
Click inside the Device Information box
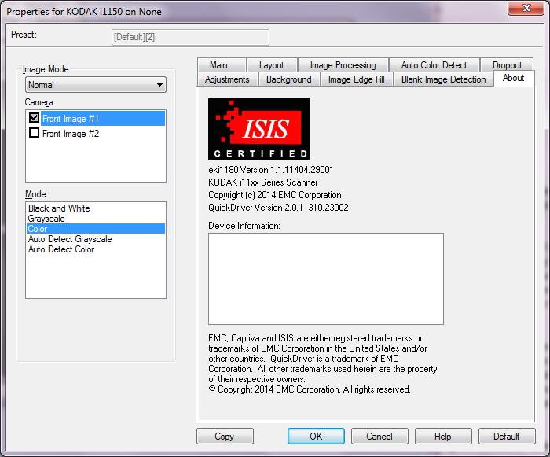pos(326,278)
